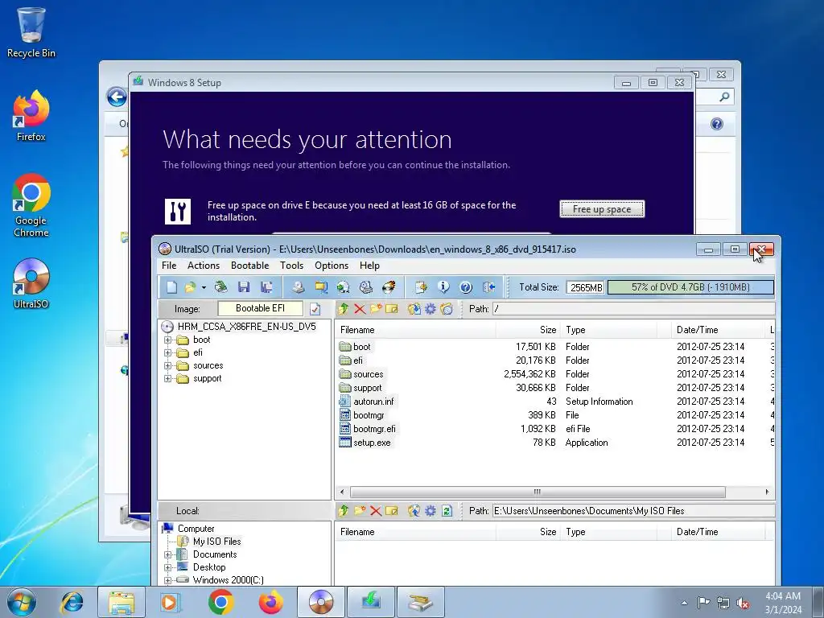Sort upper file list by Size column
824x618 pixels.
528,330
